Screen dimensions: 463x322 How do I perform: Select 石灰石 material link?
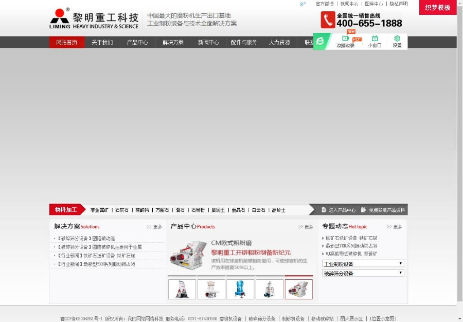[x=122, y=210]
